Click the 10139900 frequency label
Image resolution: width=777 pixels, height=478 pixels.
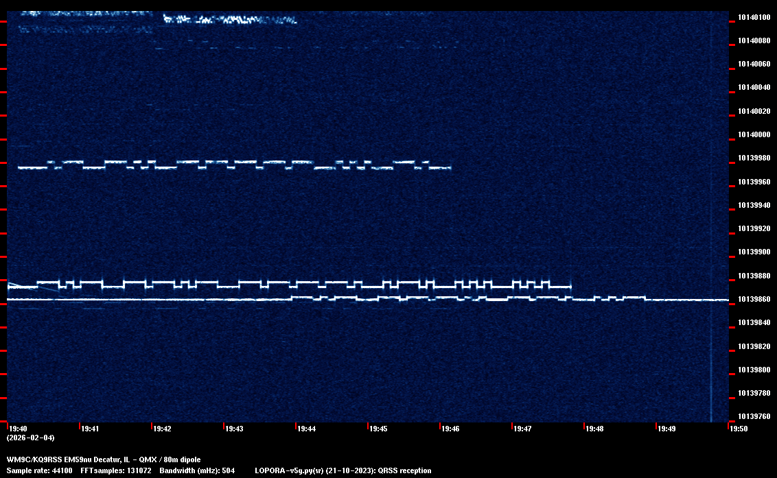(x=754, y=252)
